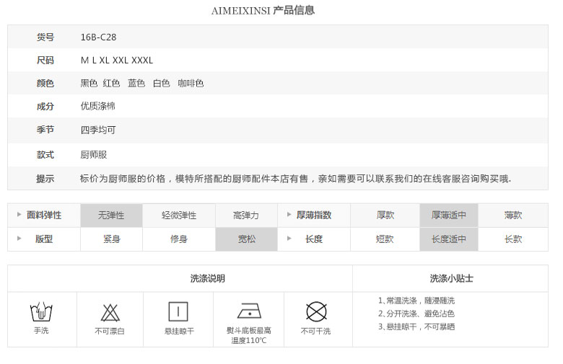Choose the 厚款 thickness option
The height and width of the screenshot is (364, 563).
point(385,216)
